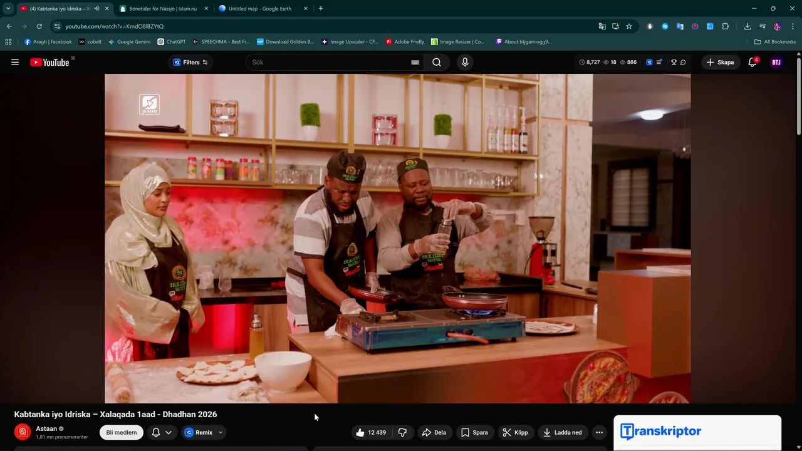Open the more actions three-dot menu
The width and height of the screenshot is (802, 451).
point(599,432)
